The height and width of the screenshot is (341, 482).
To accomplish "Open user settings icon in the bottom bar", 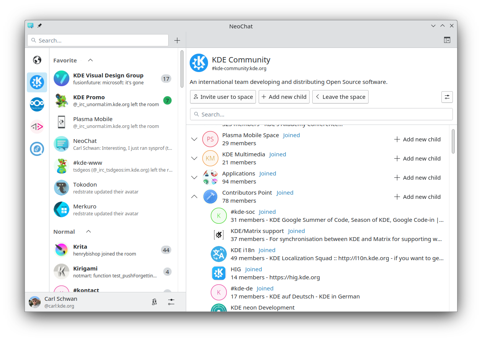I will click(171, 302).
